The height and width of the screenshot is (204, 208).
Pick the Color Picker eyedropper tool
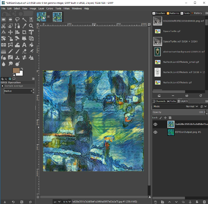(24, 26)
